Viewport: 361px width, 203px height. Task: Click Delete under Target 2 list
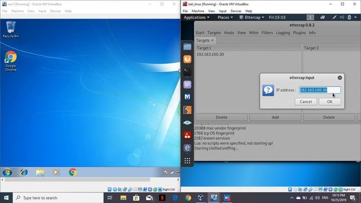(329, 117)
